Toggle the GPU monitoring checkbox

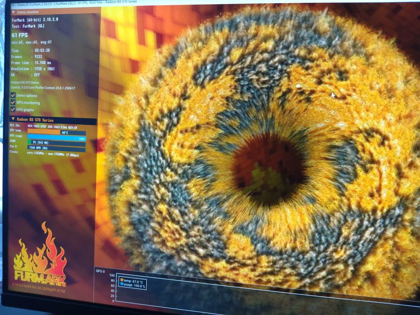pyautogui.click(x=13, y=102)
